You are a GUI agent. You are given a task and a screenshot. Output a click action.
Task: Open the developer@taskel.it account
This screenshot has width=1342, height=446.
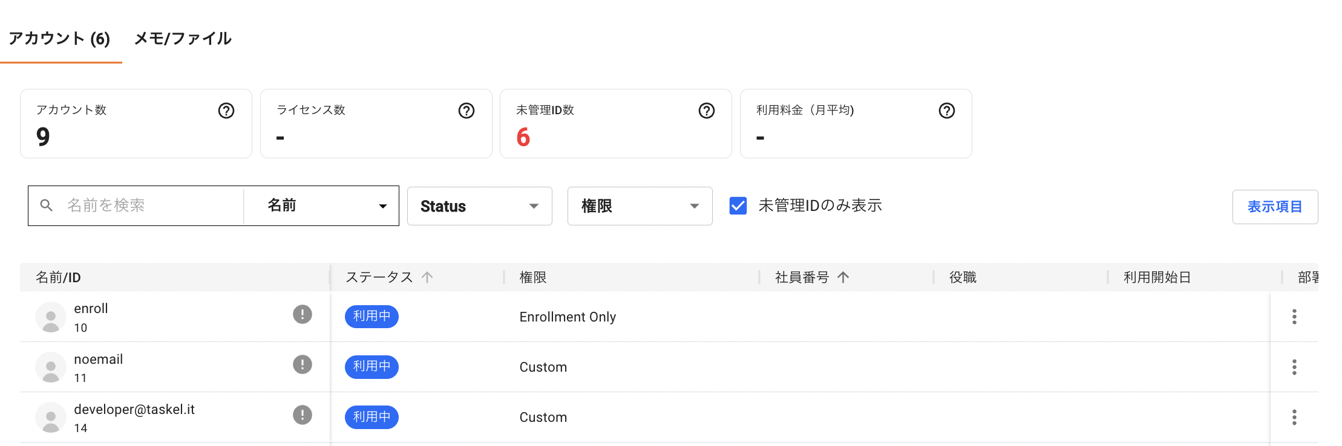pos(134,410)
